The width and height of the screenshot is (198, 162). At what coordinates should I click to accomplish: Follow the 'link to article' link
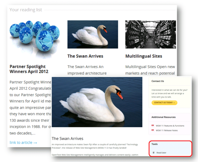[23, 142]
